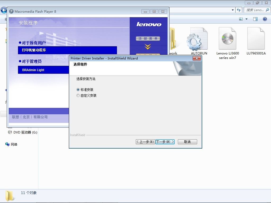Screen dimensions: 271x203
Task: Minimize the Explorer window
Action: pyautogui.click(x=249, y=3)
